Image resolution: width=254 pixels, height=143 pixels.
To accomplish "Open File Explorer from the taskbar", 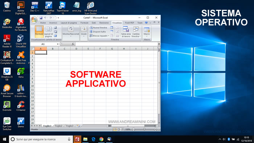I will pos(85,139).
